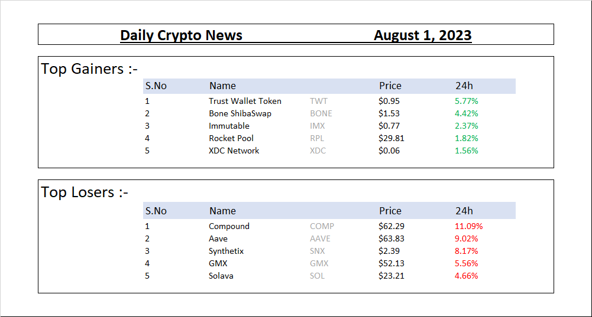The width and height of the screenshot is (592, 317).
Task: Select the Top Losers heading
Action: (x=85, y=192)
